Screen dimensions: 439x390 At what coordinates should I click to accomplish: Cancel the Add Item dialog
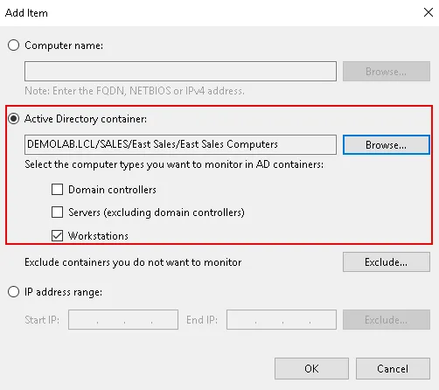(x=393, y=369)
